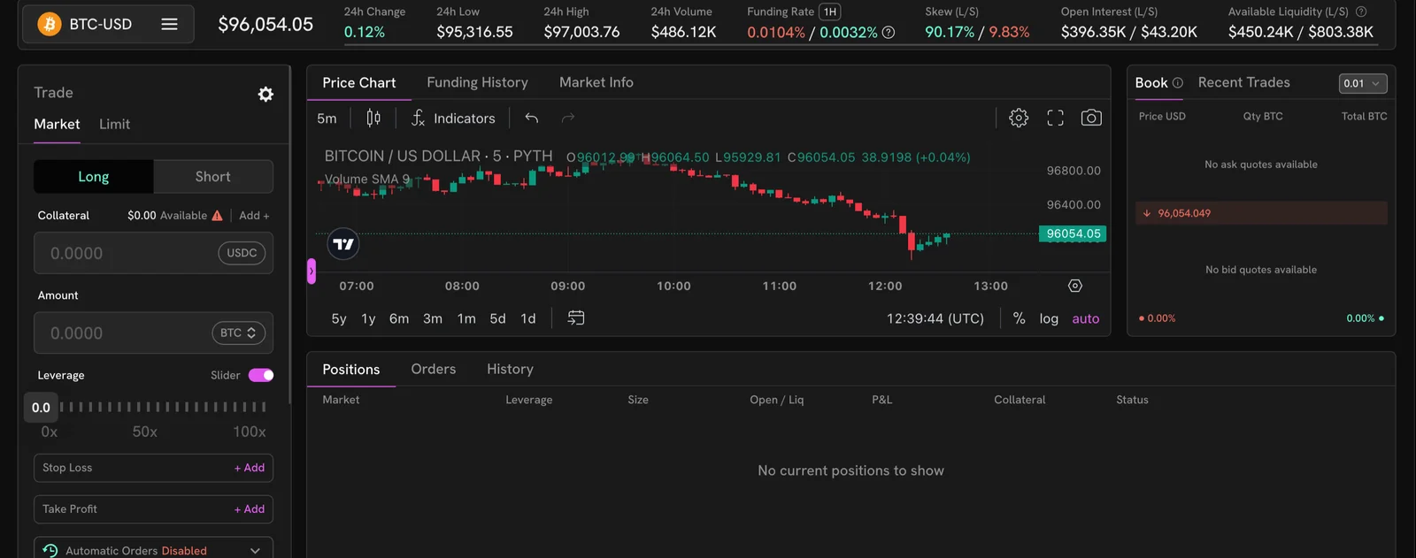Open the Orders tab
This screenshot has height=558, width=1416.
point(434,369)
